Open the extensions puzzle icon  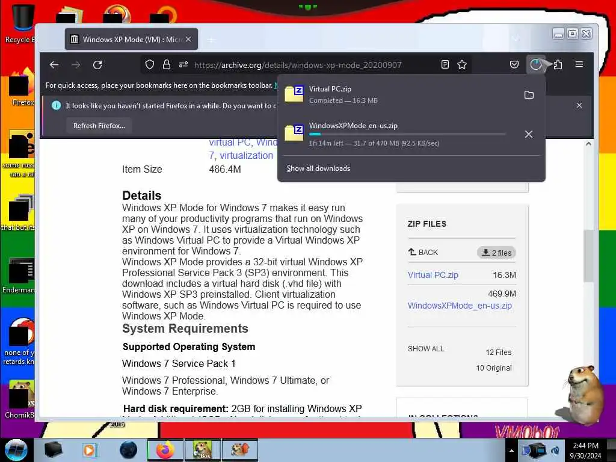coord(558,65)
